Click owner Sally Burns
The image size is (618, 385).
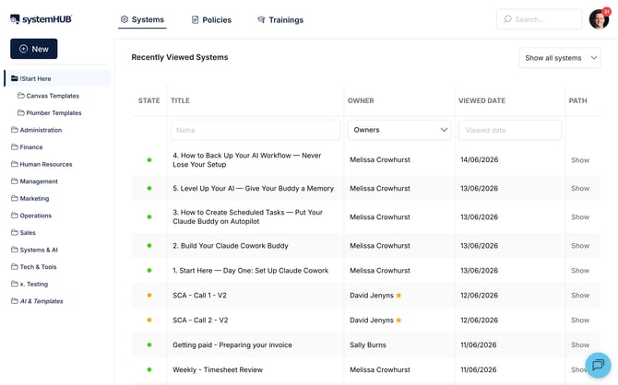point(368,344)
